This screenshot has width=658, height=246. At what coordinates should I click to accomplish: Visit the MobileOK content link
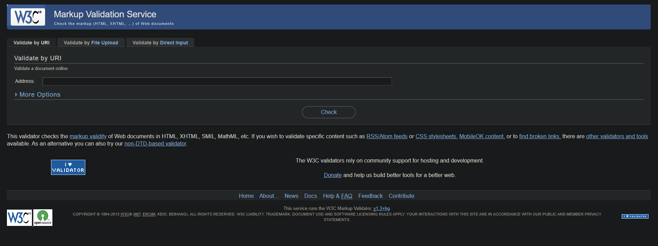pyautogui.click(x=481, y=137)
